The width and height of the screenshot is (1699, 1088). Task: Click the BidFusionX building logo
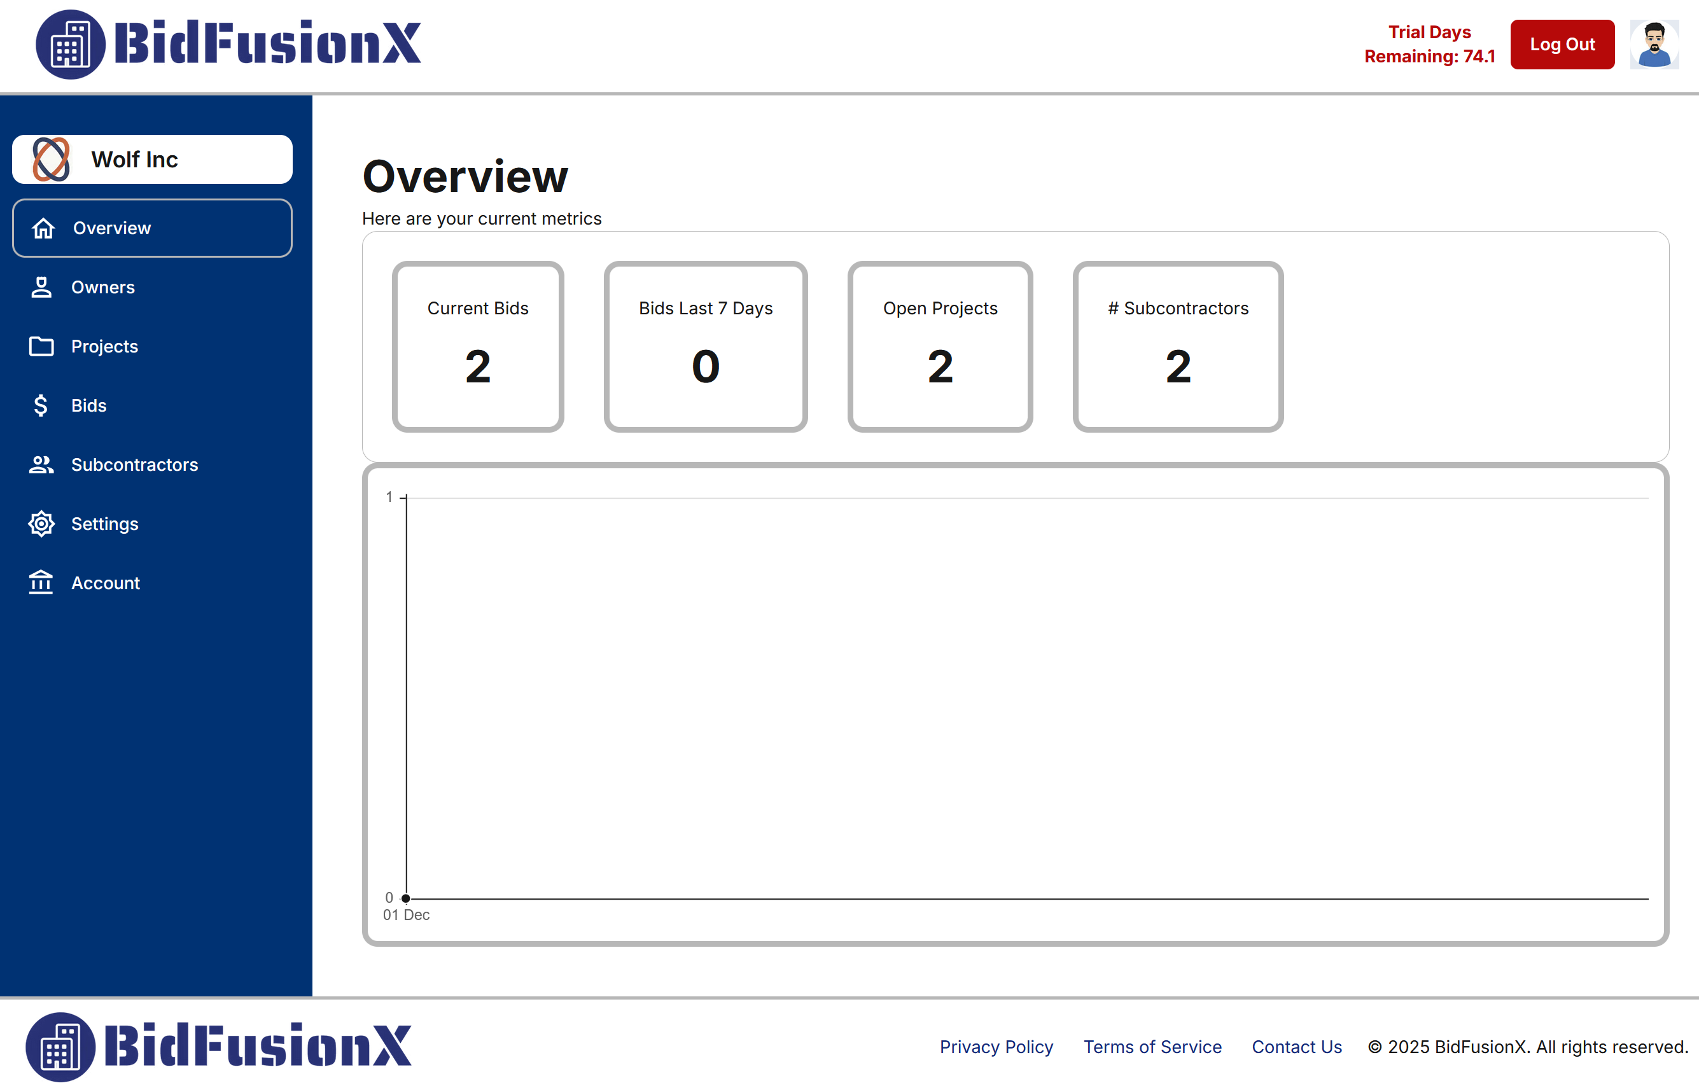click(70, 45)
